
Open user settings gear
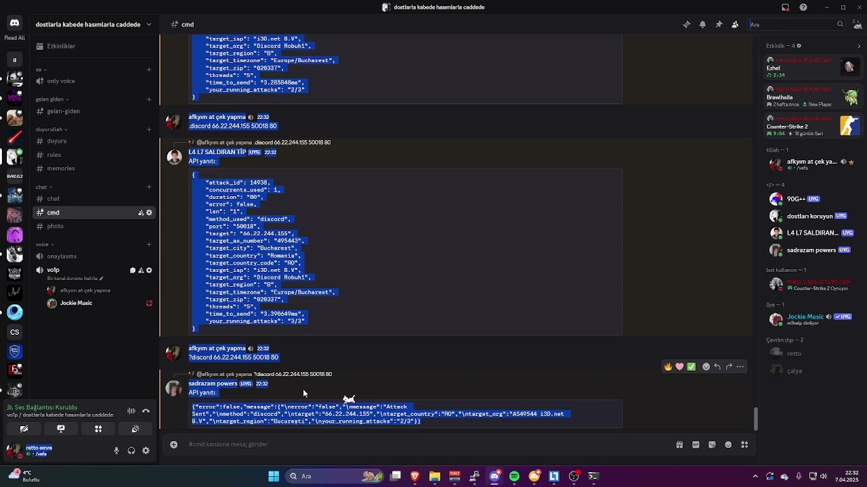tap(146, 450)
